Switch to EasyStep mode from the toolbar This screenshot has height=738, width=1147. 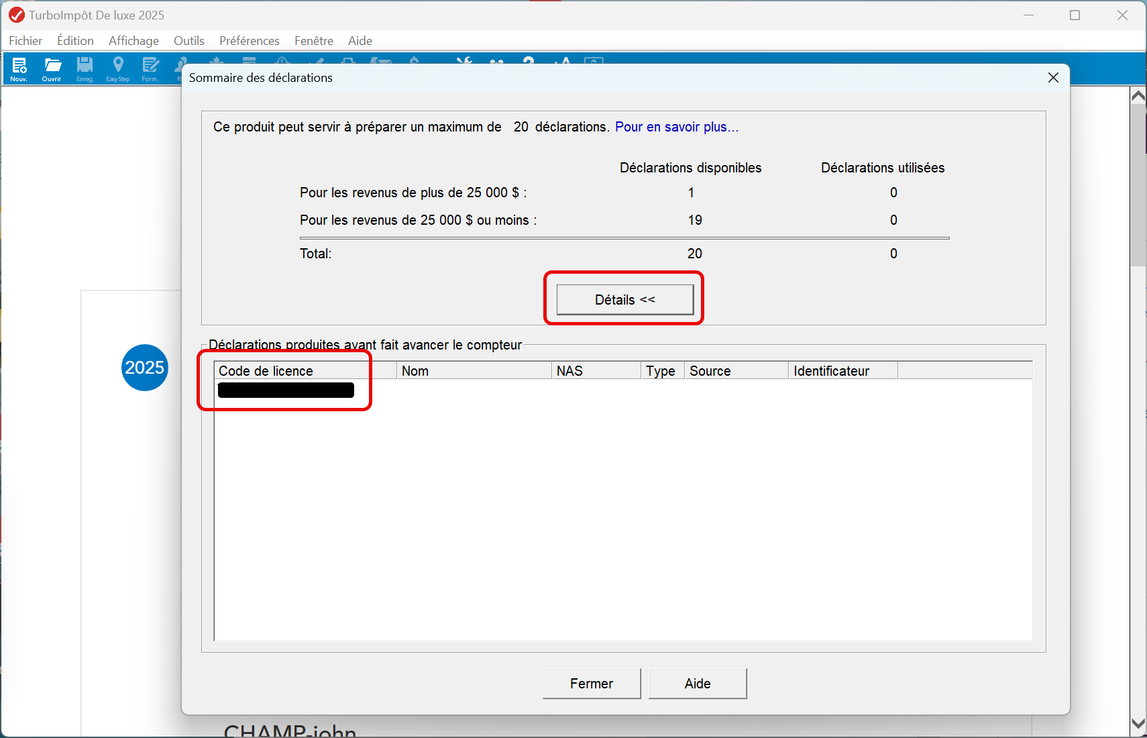pos(118,69)
